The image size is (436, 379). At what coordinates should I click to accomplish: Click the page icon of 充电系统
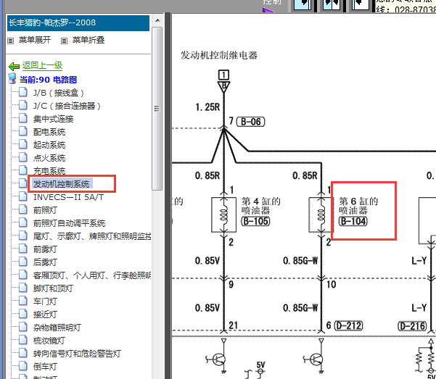[23, 170]
